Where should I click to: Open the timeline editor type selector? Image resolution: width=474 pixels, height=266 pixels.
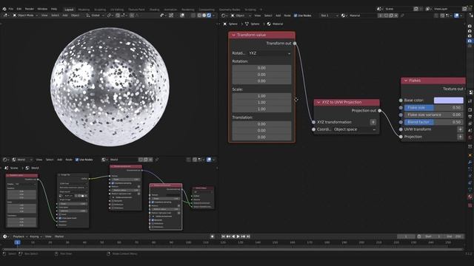(x=6, y=236)
